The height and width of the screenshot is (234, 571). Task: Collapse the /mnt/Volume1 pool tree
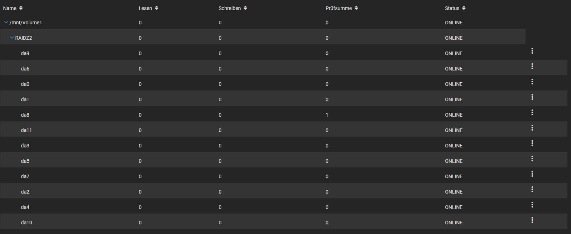[6, 23]
